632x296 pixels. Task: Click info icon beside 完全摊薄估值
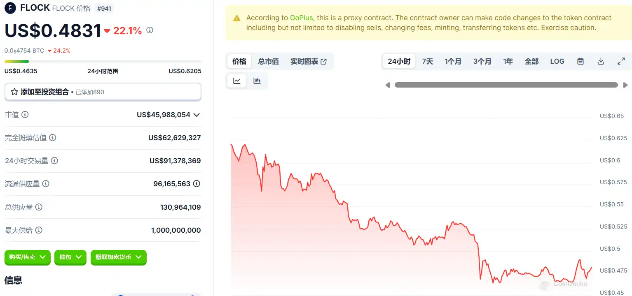tap(53, 138)
